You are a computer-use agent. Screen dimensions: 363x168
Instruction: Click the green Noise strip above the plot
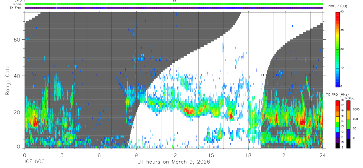[174, 4]
